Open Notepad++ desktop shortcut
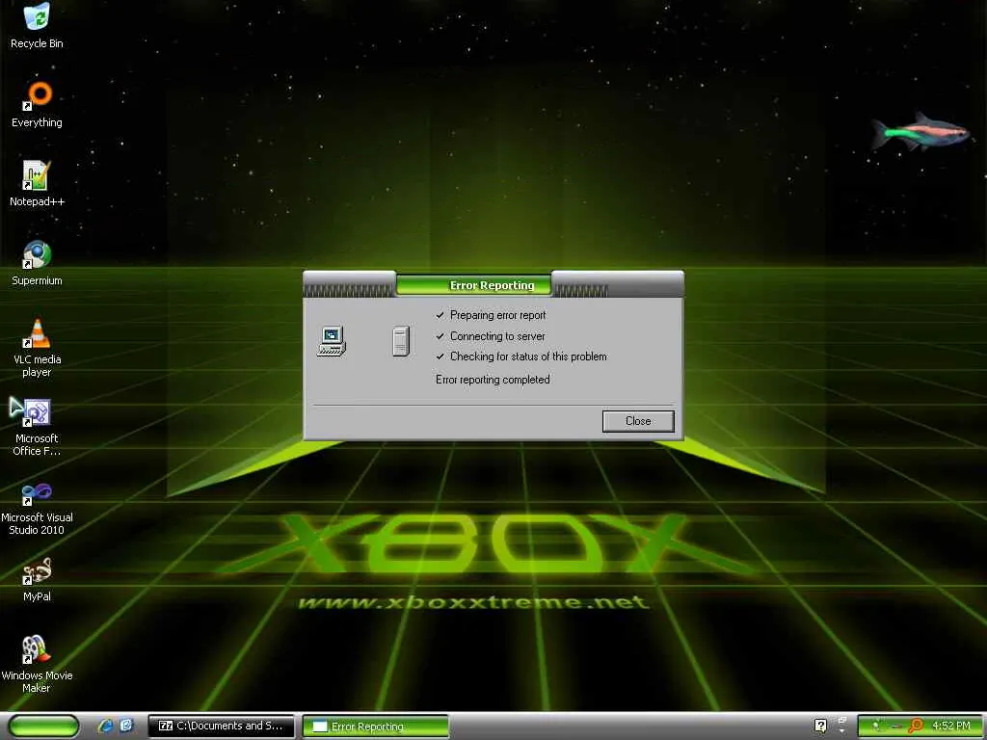The image size is (987, 740). point(37,184)
